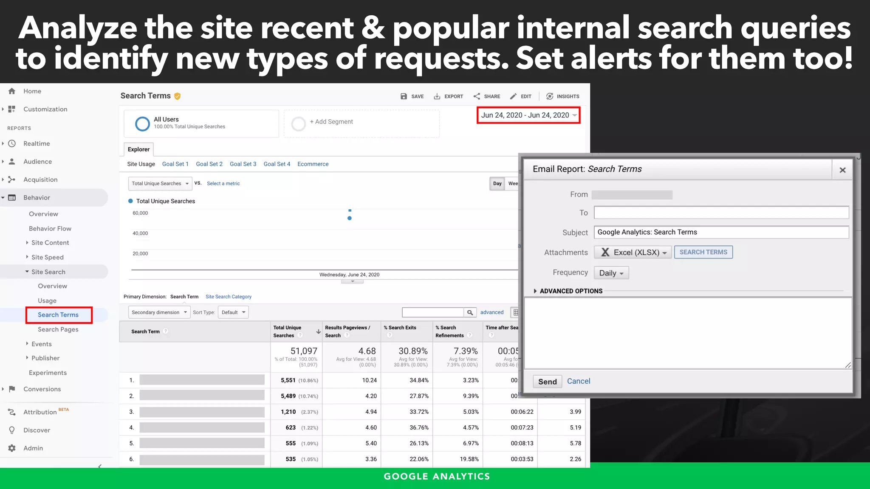The image size is (870, 489).
Task: Expand ADVANCED OPTIONS in email dialog
Action: click(568, 291)
